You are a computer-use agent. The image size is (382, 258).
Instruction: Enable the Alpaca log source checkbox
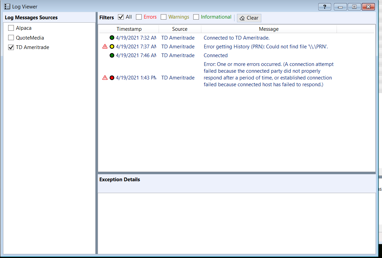[11, 28]
